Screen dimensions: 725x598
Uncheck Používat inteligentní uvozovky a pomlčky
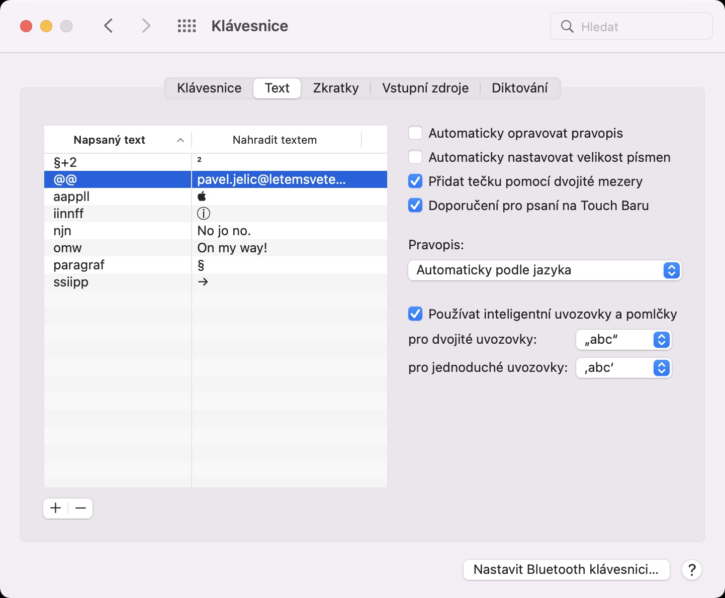pos(415,314)
